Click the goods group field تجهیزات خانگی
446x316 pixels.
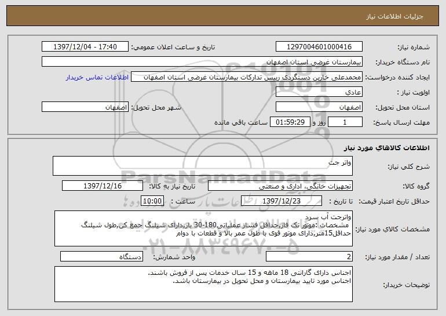[280, 186]
